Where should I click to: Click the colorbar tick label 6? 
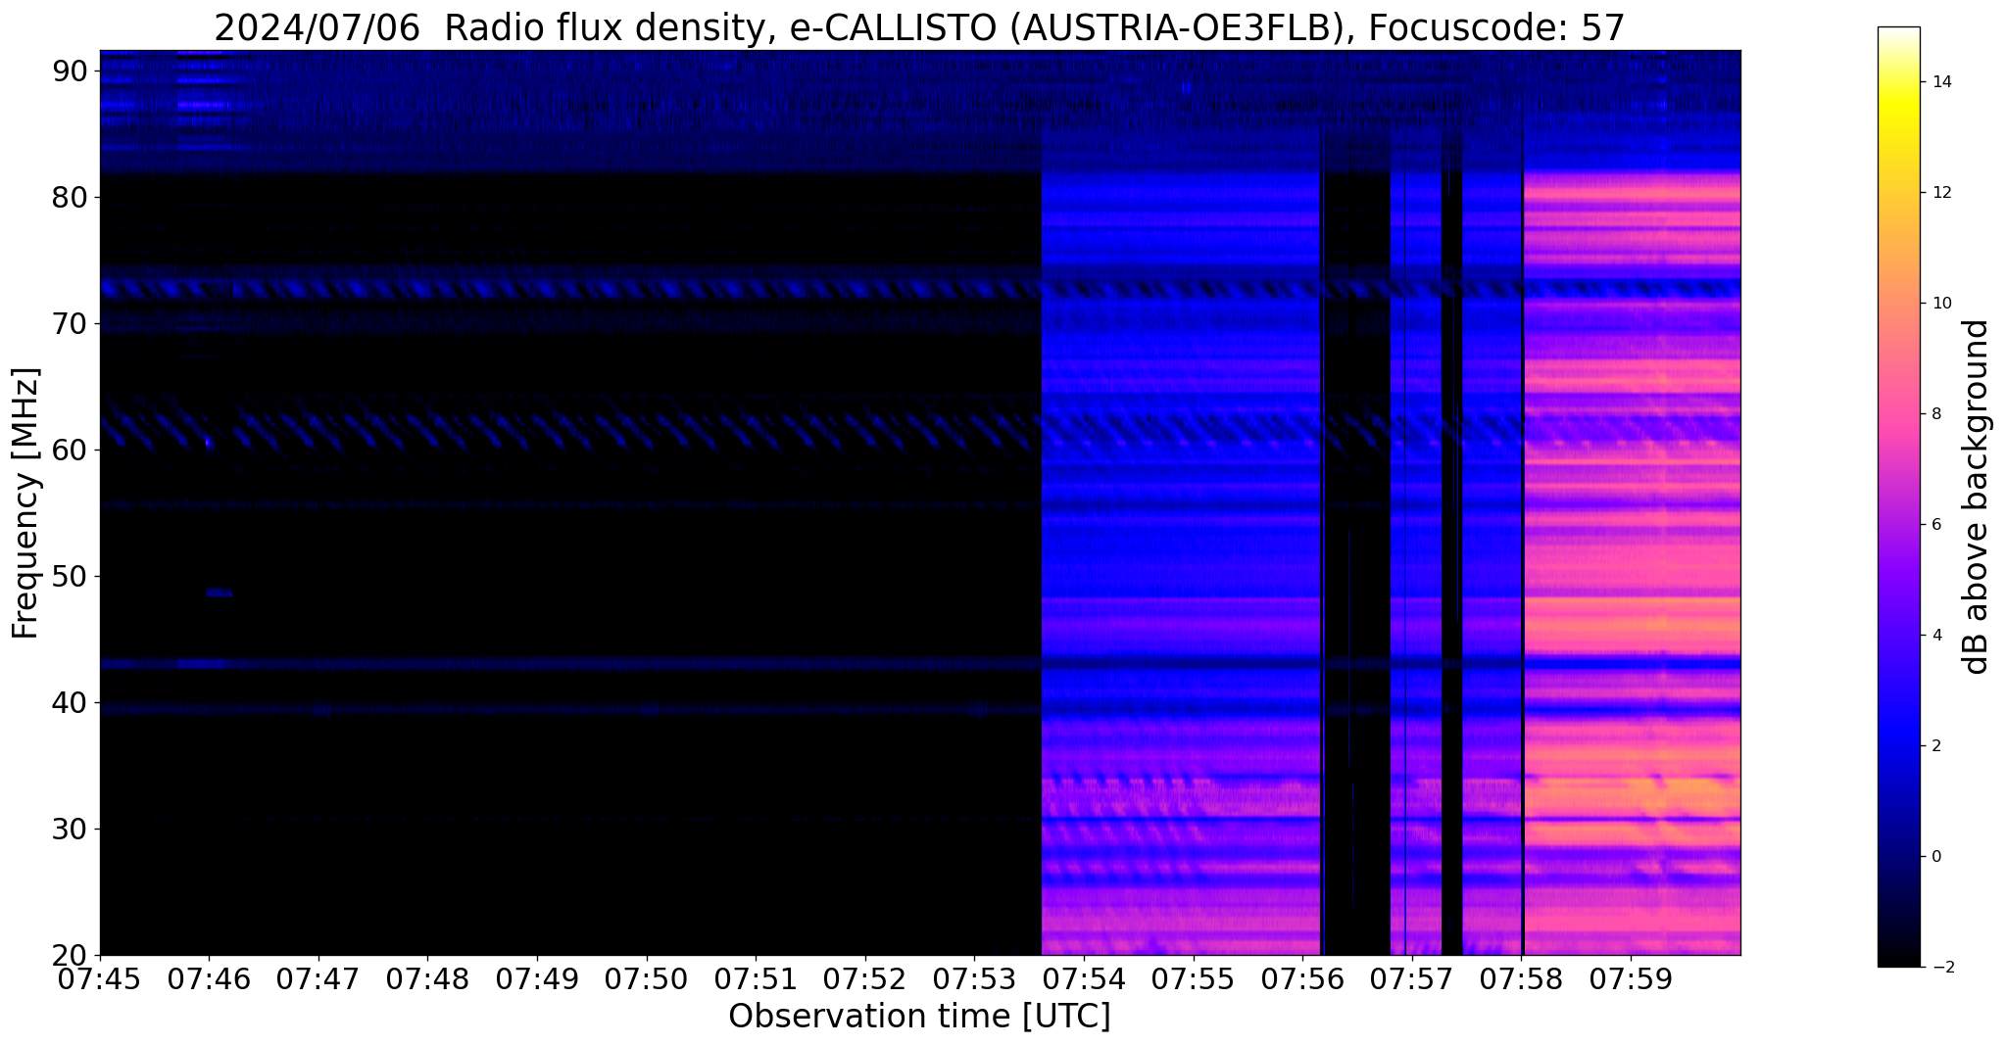tap(1934, 525)
